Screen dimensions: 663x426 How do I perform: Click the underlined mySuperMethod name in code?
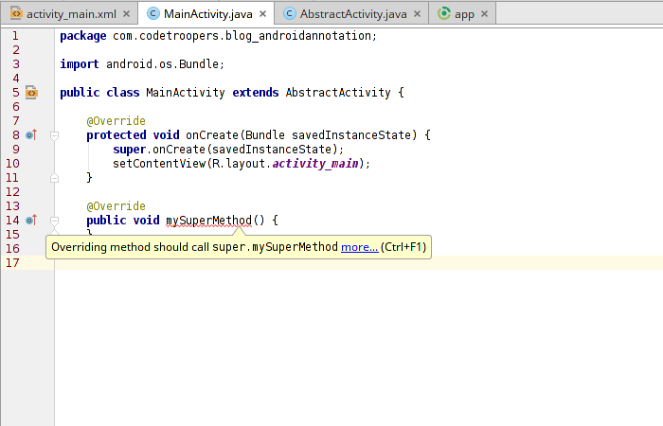[x=208, y=221]
